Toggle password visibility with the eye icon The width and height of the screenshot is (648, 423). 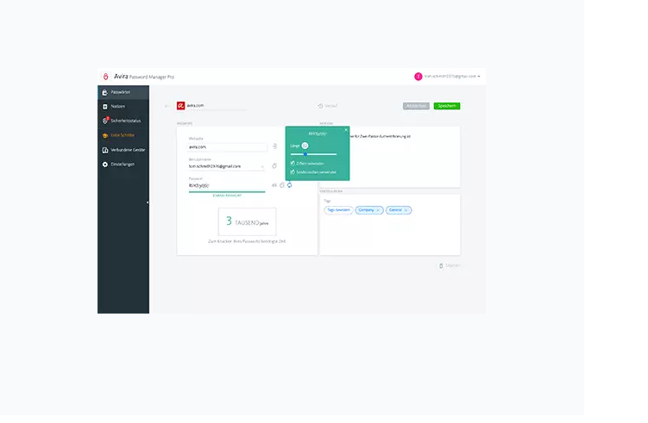click(x=274, y=184)
